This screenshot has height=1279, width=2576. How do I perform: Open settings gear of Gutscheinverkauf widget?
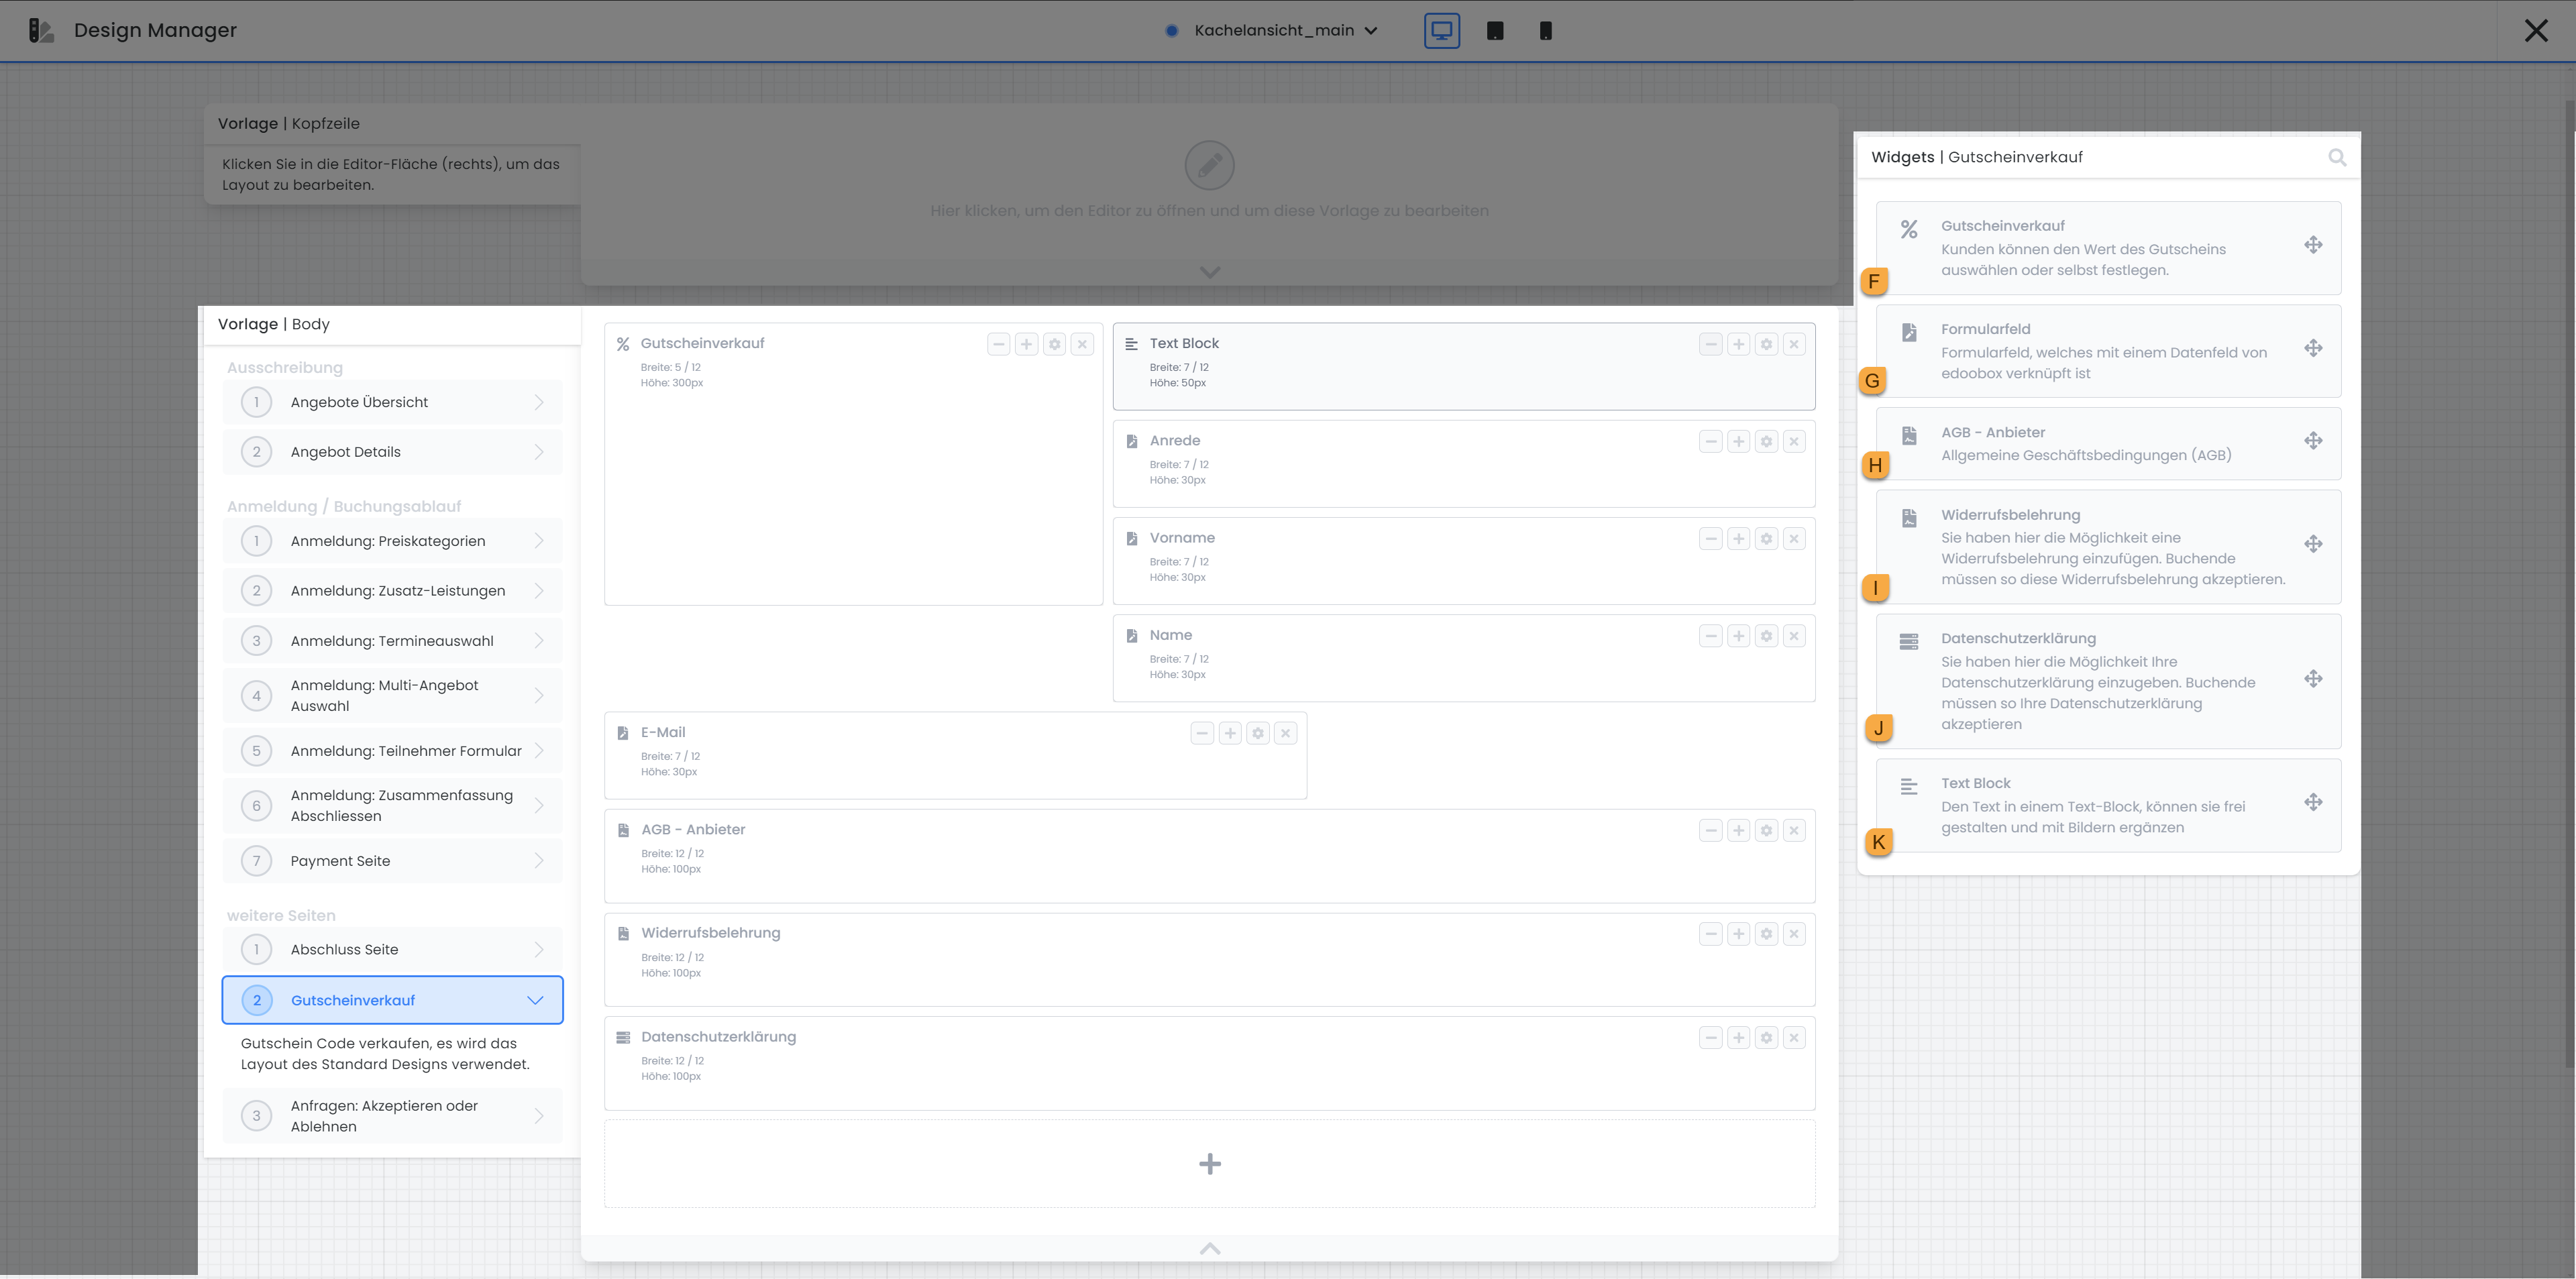(x=1054, y=344)
